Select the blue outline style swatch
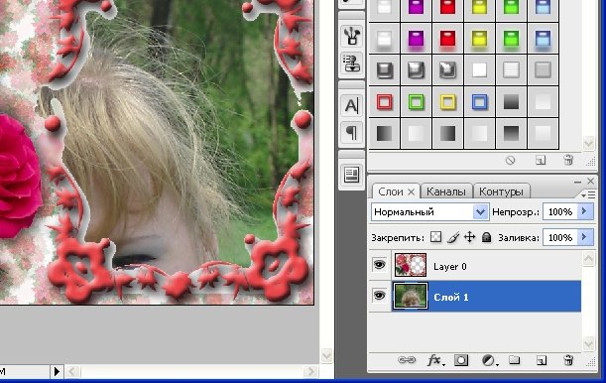 pyautogui.click(x=479, y=102)
